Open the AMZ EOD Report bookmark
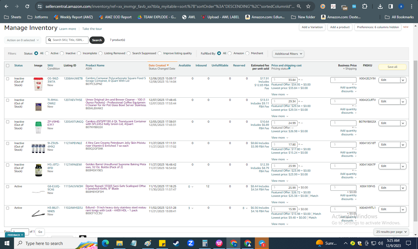Image resolution: width=418 pixels, height=249 pixels. 115,17
